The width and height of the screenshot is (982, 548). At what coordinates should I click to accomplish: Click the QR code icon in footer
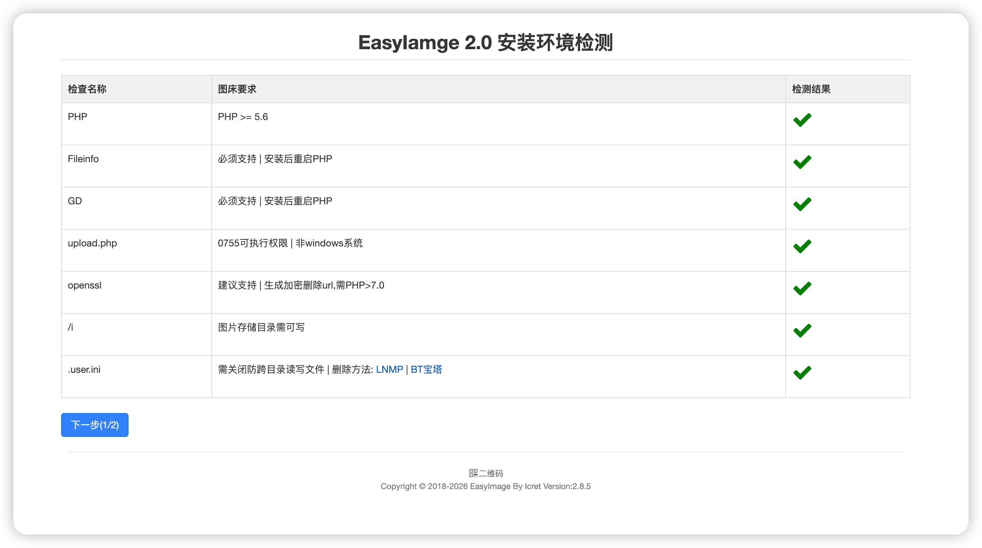click(x=473, y=473)
